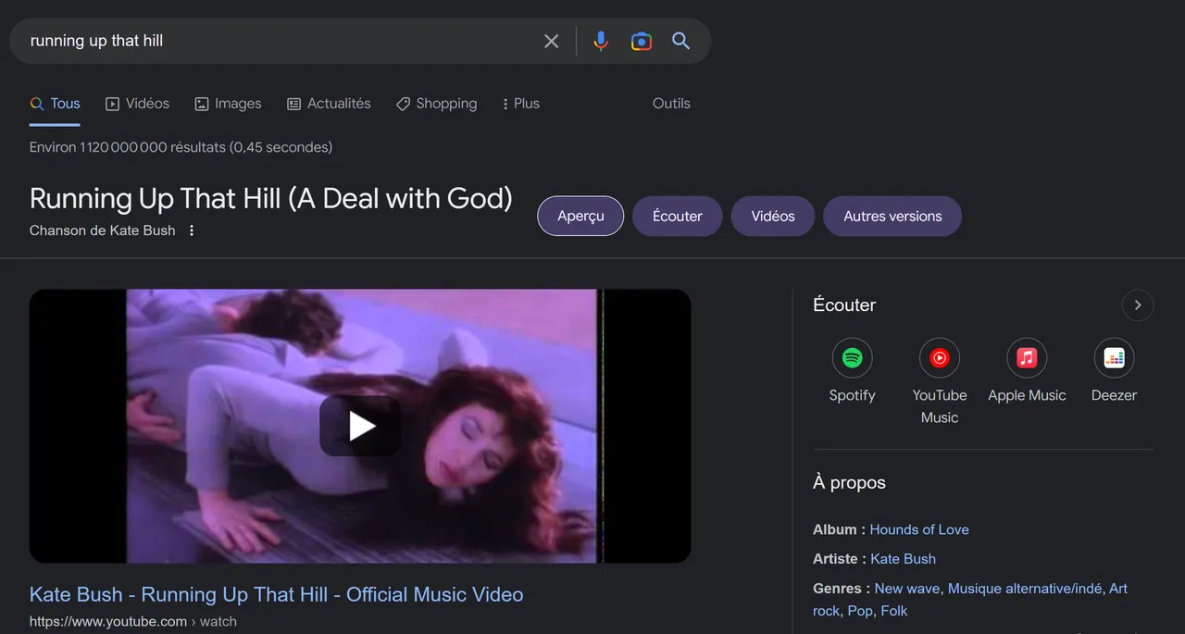
Task: Click the youtube.com watch URL text
Action: pos(133,622)
